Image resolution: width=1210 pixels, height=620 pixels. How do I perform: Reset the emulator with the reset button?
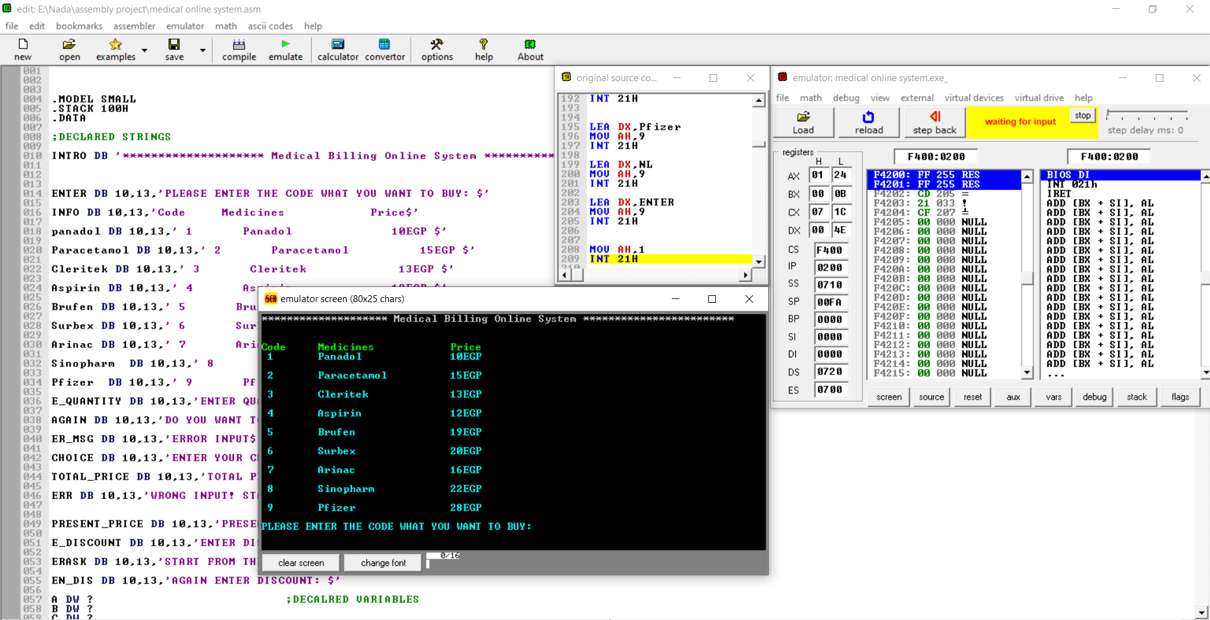(x=972, y=397)
